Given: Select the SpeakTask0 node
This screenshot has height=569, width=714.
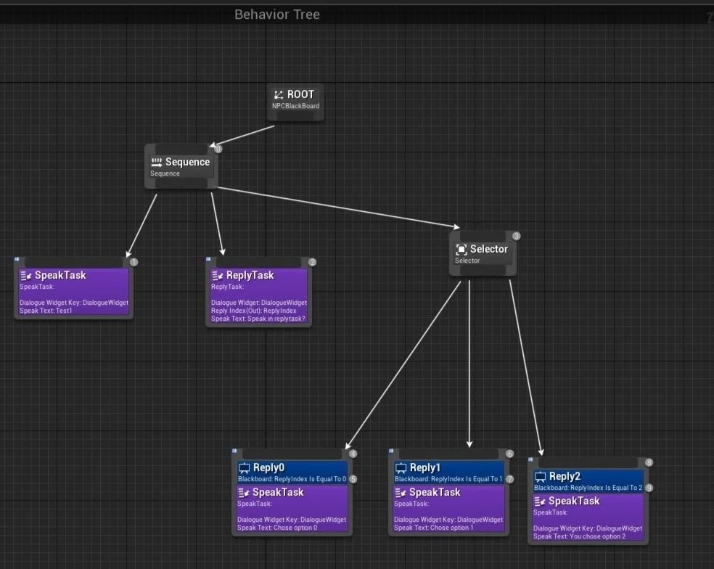Looking at the screenshot, I should 73,289.
